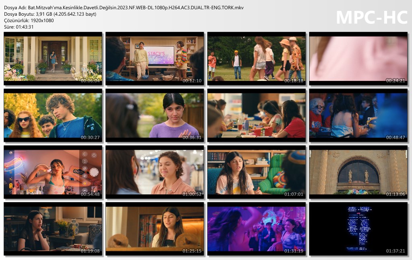
Task: Choose the dance party frame at 01:31:19
Action: (x=256, y=229)
